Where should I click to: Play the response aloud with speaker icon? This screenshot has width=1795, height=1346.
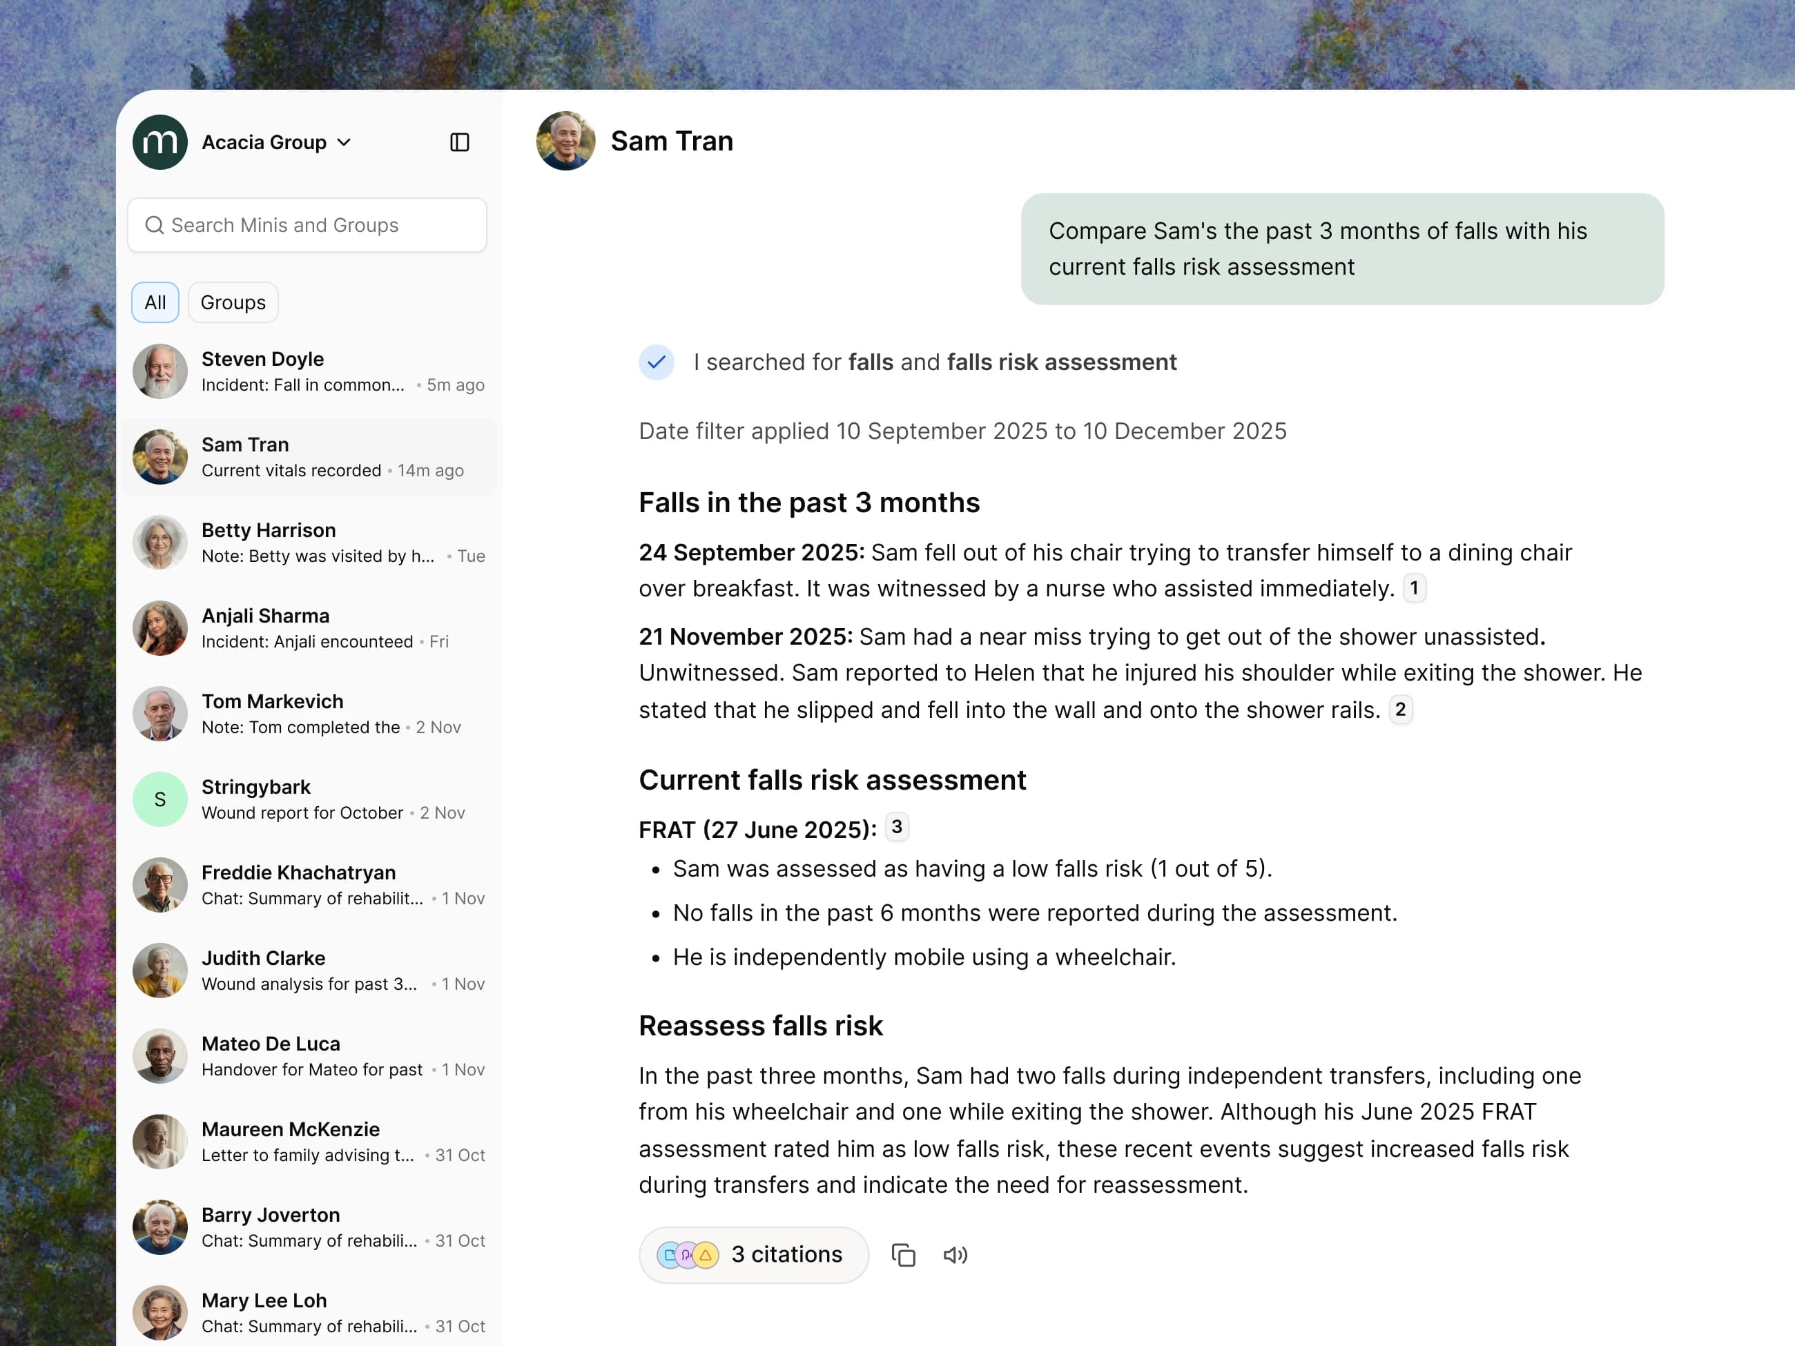(955, 1255)
